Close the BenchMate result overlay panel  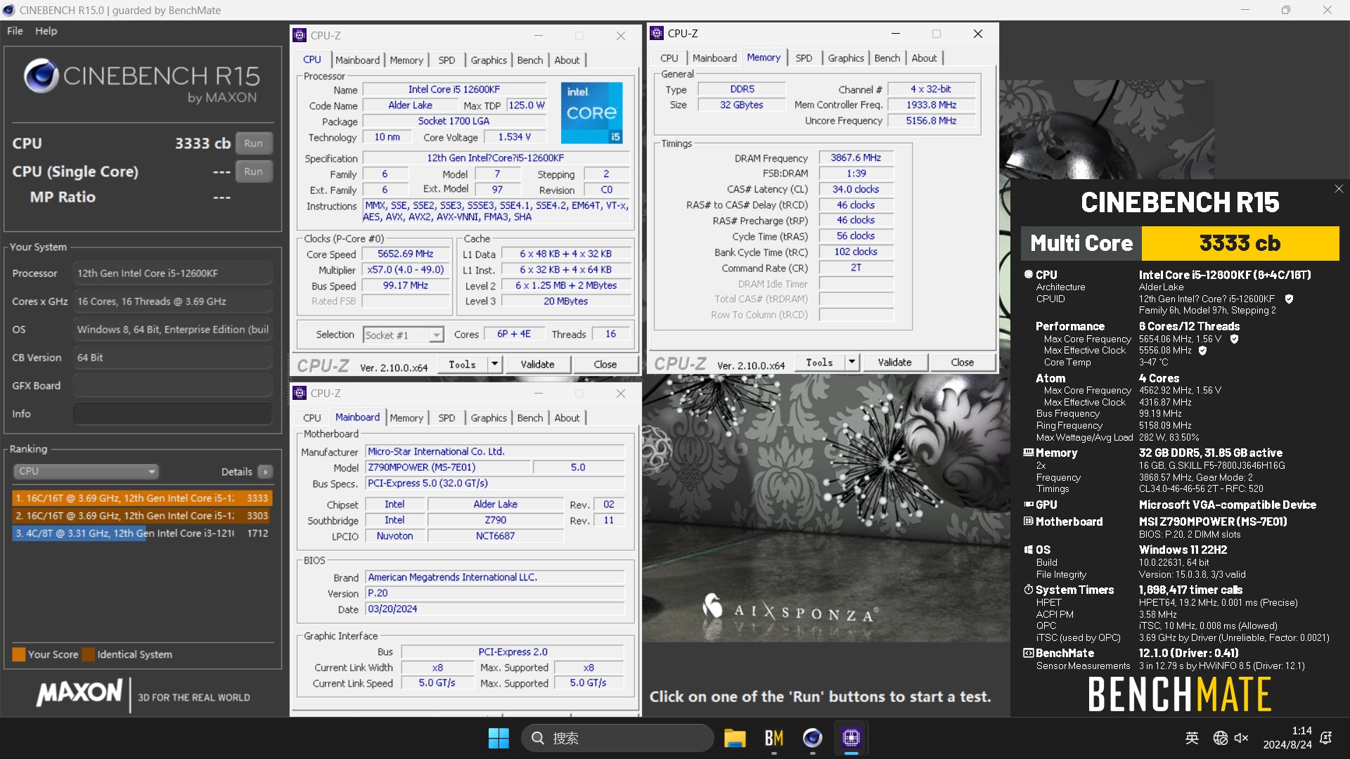tap(1339, 189)
